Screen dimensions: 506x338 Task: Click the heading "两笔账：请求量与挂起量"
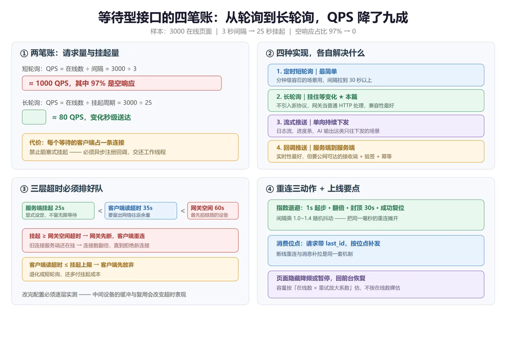coord(75,53)
